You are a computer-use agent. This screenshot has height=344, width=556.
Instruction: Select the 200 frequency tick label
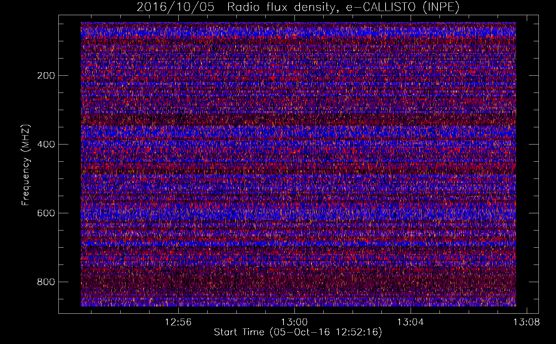(x=46, y=76)
